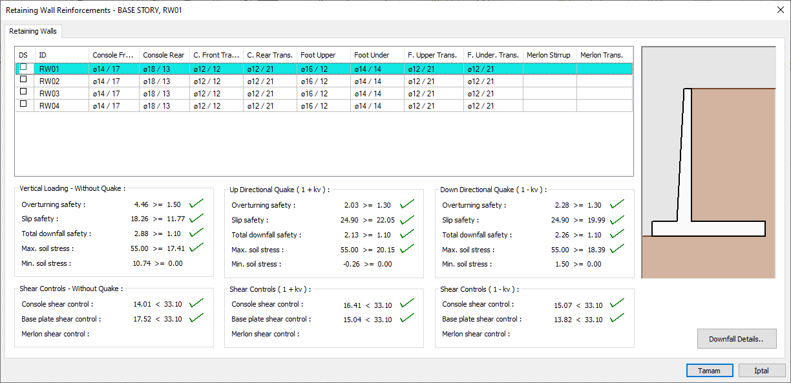Viewport: 791px width, 383px height.
Task: Cancel using the İptal button
Action: [761, 370]
